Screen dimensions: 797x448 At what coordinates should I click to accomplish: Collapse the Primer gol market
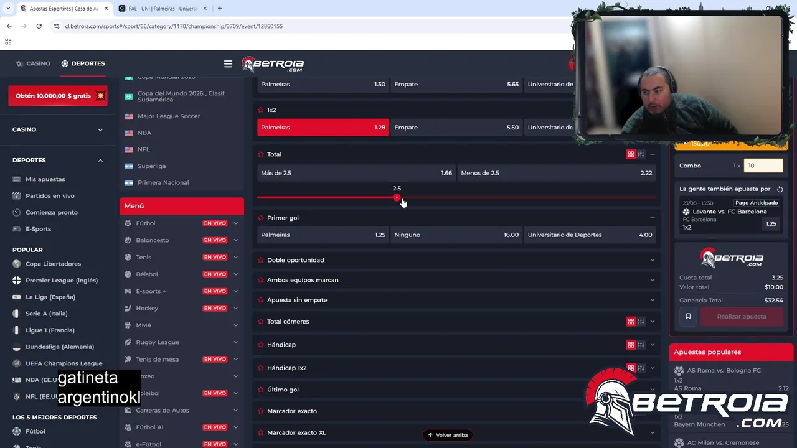click(x=652, y=218)
